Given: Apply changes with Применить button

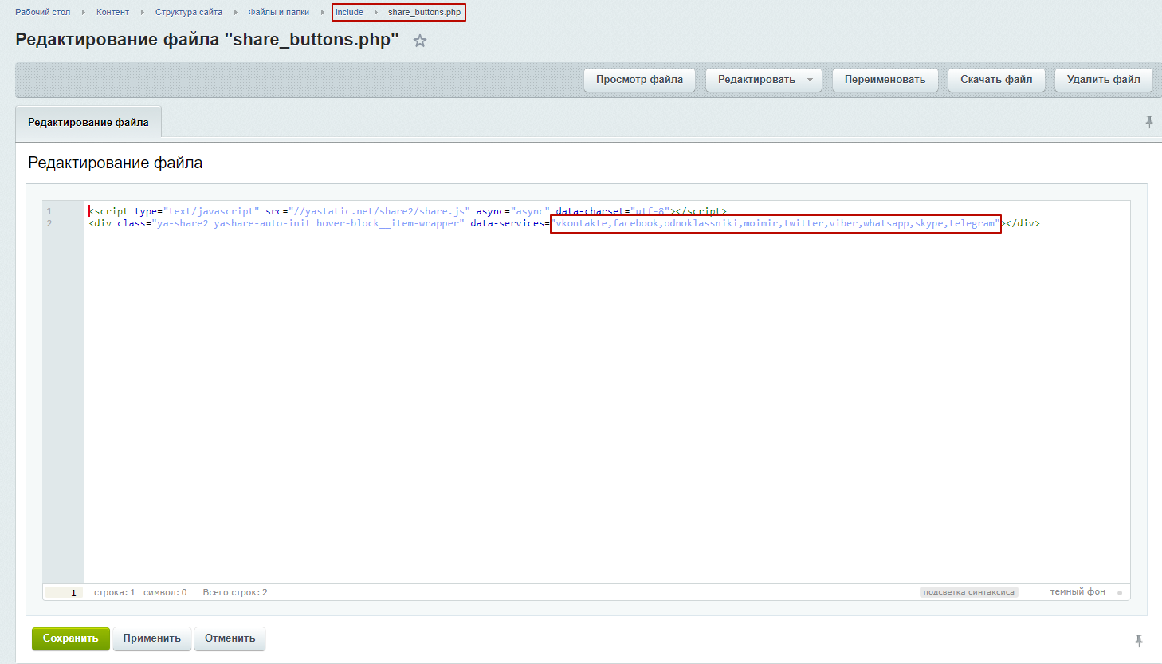Looking at the screenshot, I should 152,638.
